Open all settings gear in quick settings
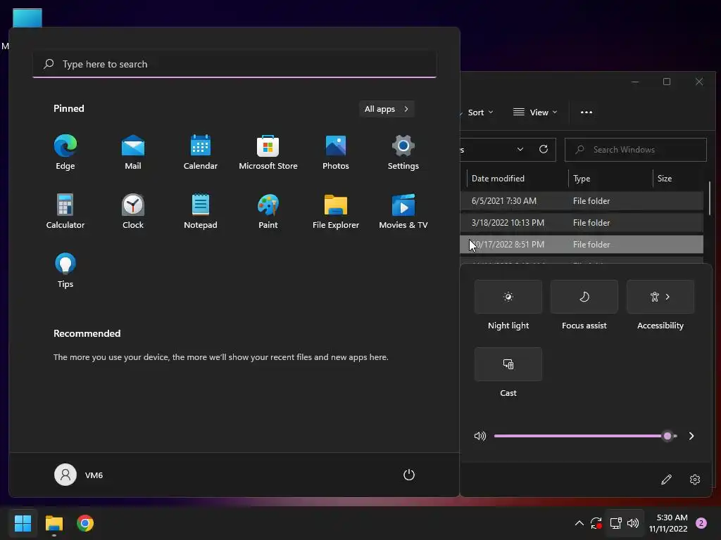This screenshot has height=540, width=721. pyautogui.click(x=695, y=480)
